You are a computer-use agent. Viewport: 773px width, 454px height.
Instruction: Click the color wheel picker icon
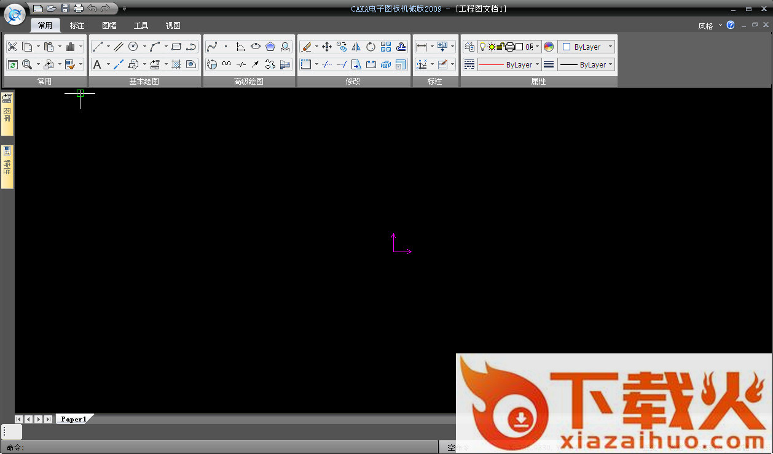[x=549, y=47]
